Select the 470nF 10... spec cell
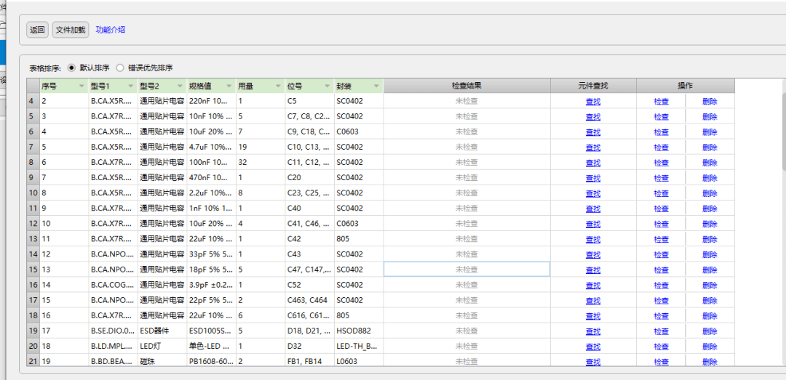Screen dimensions: 786x380 [x=212, y=178]
